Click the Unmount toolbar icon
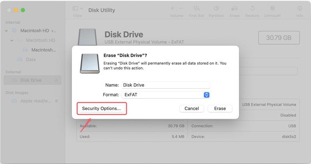The image size is (311, 164). coord(272,8)
